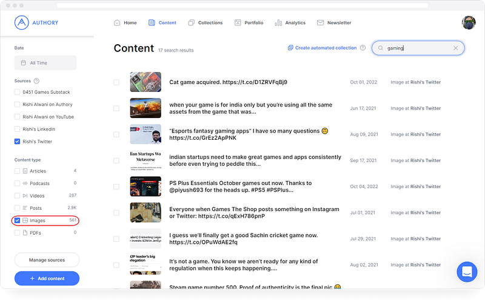Click the Podcasts waveform icon

click(x=25, y=183)
